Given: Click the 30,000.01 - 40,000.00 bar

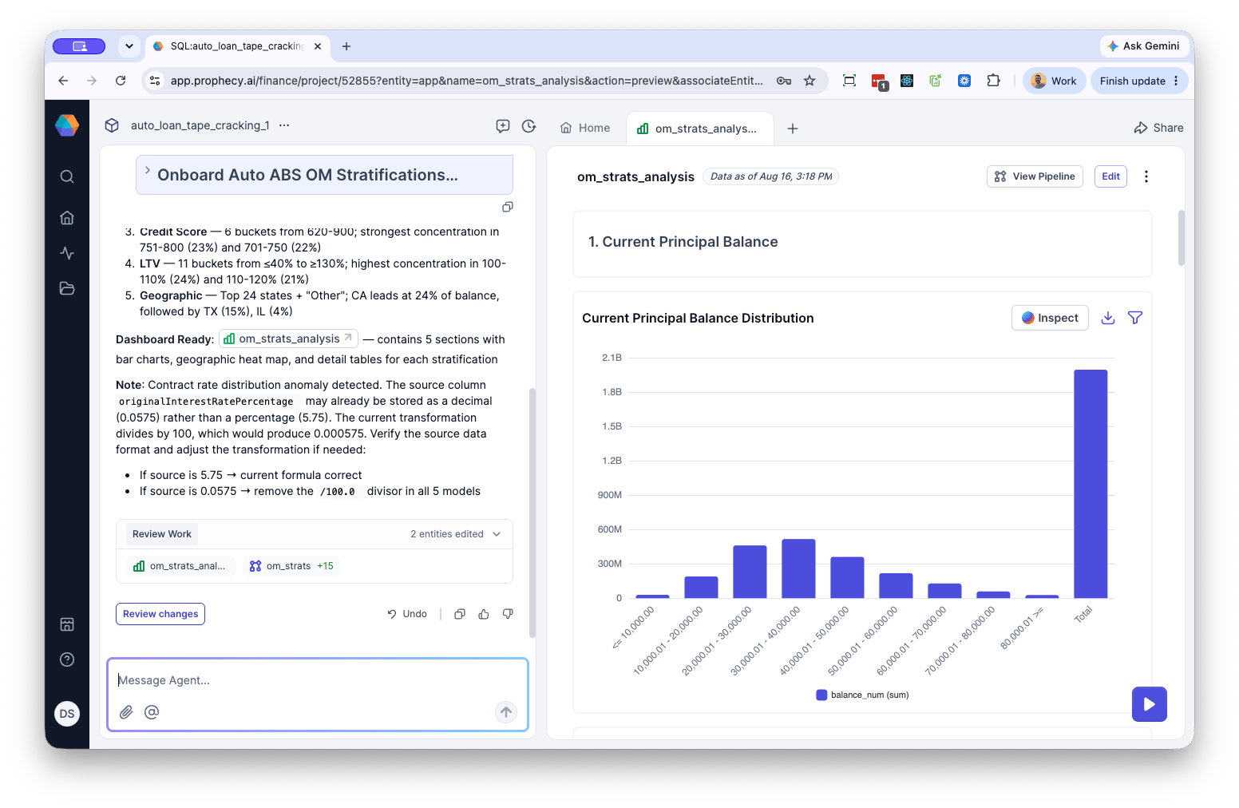Looking at the screenshot, I should [798, 568].
